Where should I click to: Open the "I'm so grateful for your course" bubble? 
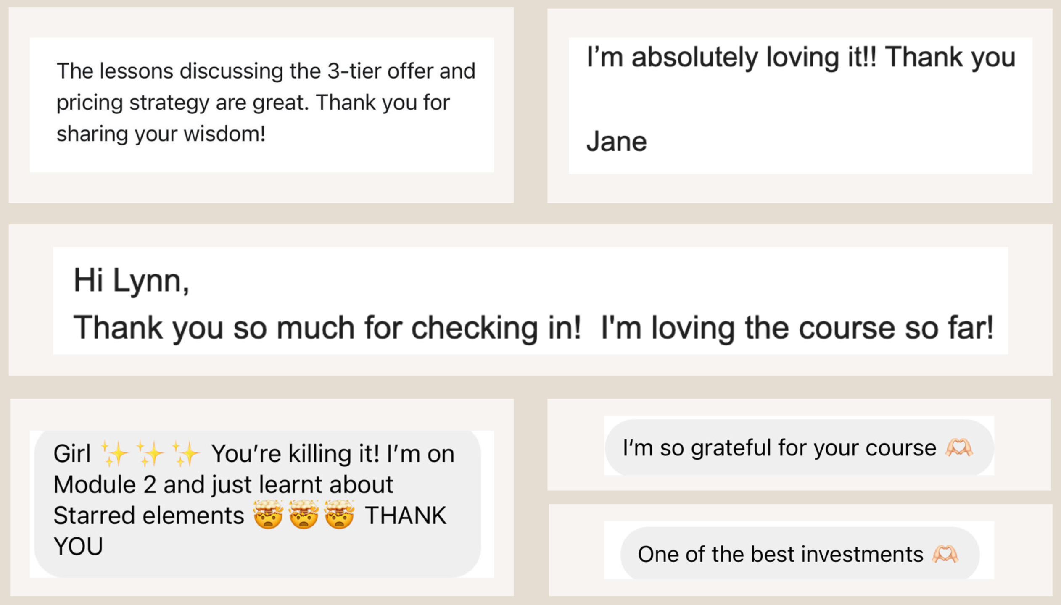779,448
